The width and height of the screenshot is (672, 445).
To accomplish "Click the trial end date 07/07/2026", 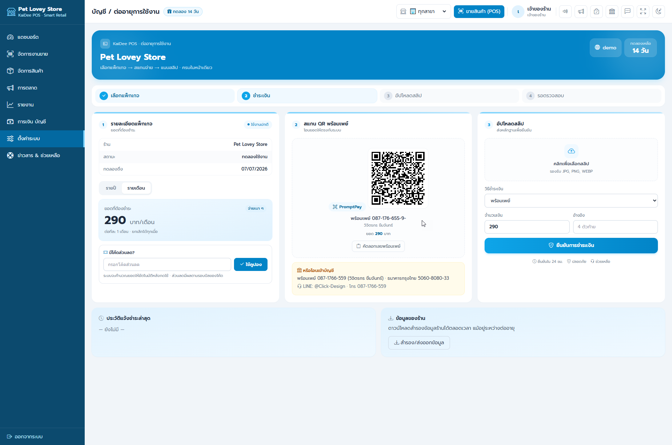I will (x=254, y=169).
